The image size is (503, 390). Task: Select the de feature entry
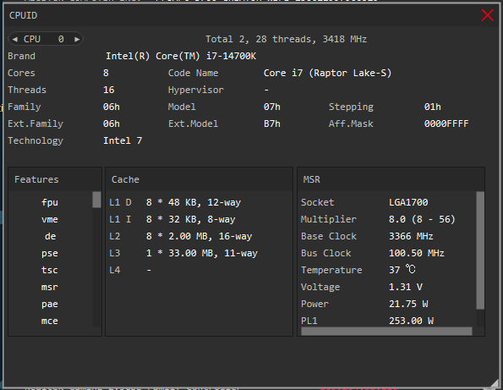(x=51, y=237)
